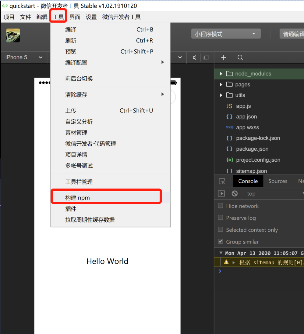Open the simulator toolbar chevron dropdown
This screenshot has width=304, height=334.
180,57
